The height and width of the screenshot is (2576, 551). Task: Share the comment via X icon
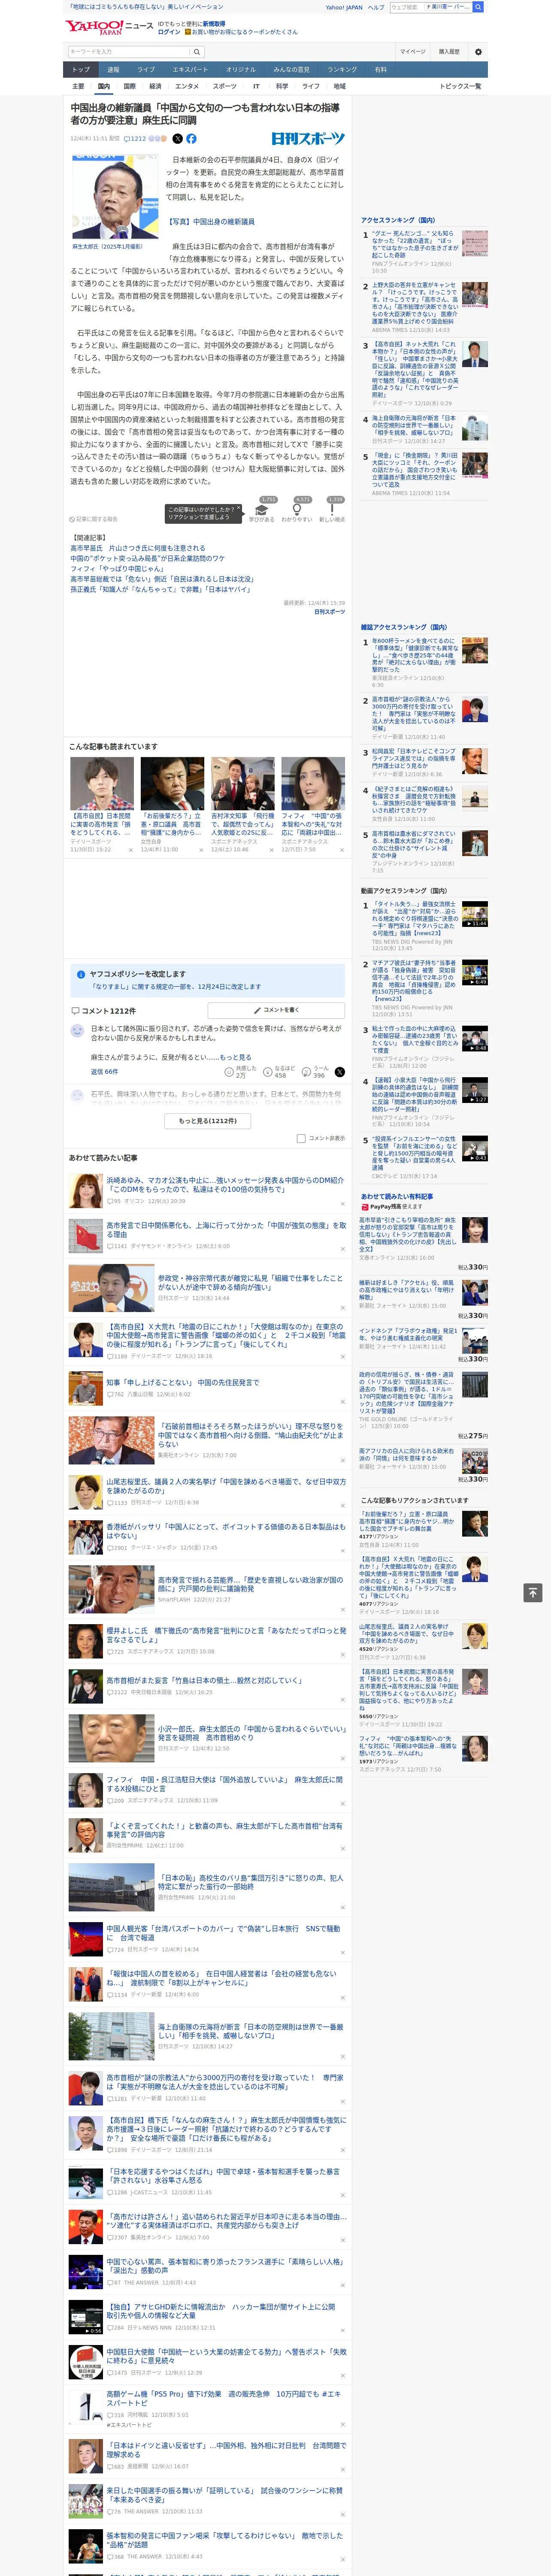pyautogui.click(x=340, y=1072)
